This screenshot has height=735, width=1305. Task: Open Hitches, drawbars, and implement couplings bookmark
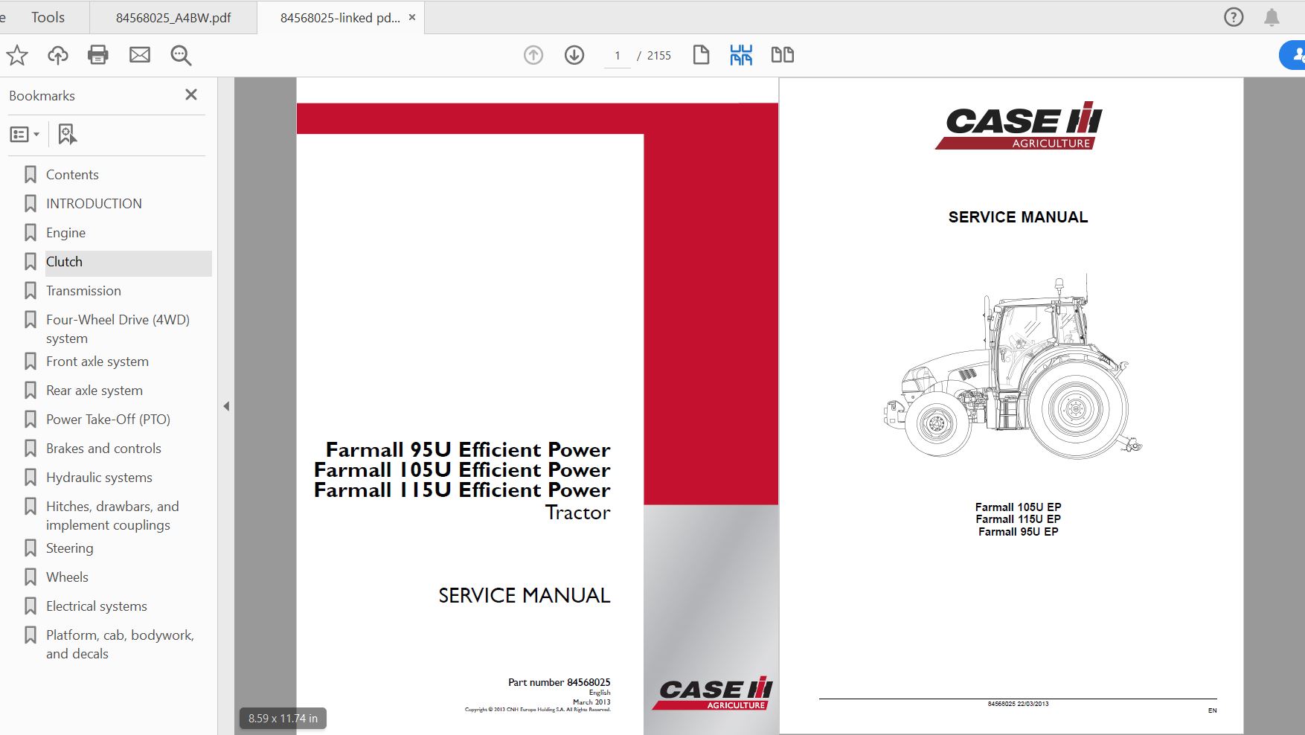pos(112,516)
